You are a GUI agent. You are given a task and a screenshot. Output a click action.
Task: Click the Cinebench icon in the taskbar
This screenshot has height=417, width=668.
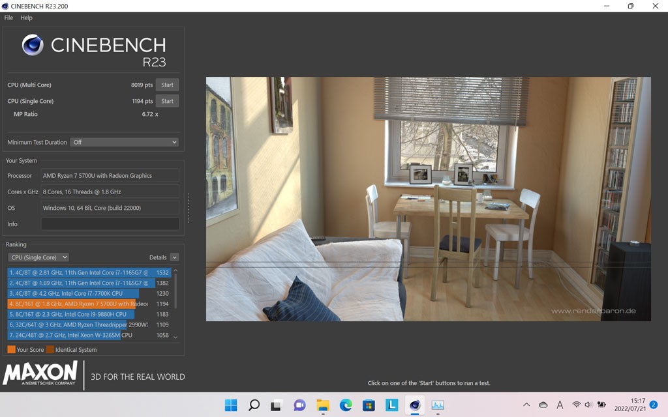[414, 405]
